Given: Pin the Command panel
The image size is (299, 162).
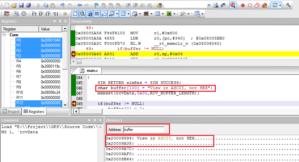Looking at the screenshot, I should click(x=95, y=120).
